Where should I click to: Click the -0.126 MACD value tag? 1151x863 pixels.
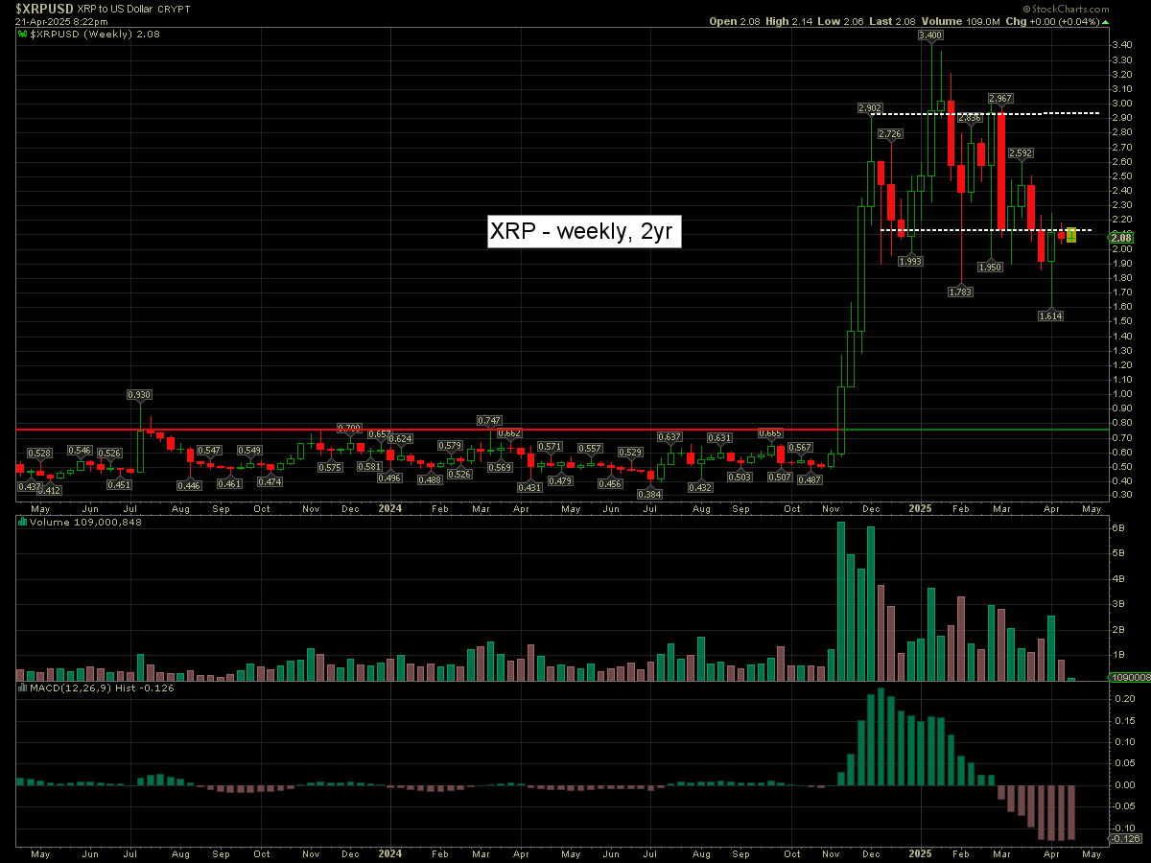(x=1123, y=839)
